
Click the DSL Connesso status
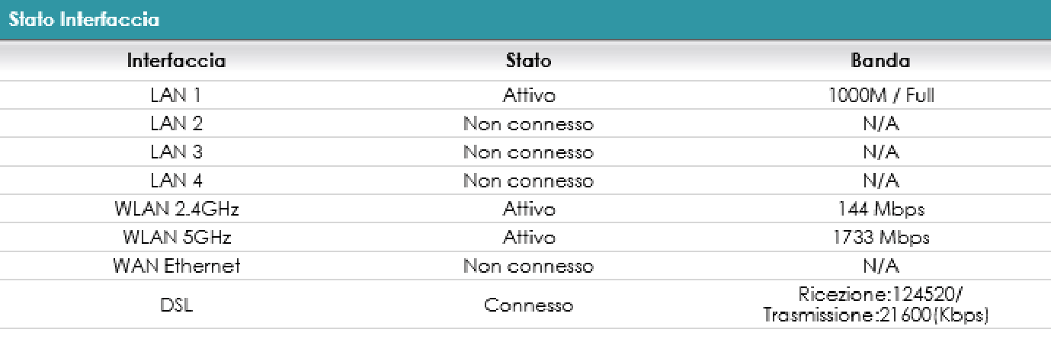[x=528, y=305]
